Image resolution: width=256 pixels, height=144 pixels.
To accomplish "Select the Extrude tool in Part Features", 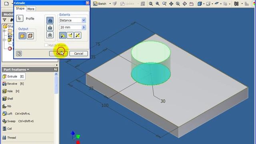I will point(13,76).
